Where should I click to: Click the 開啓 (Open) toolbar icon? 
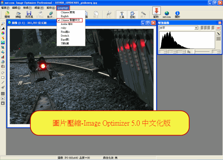coord(7,14)
